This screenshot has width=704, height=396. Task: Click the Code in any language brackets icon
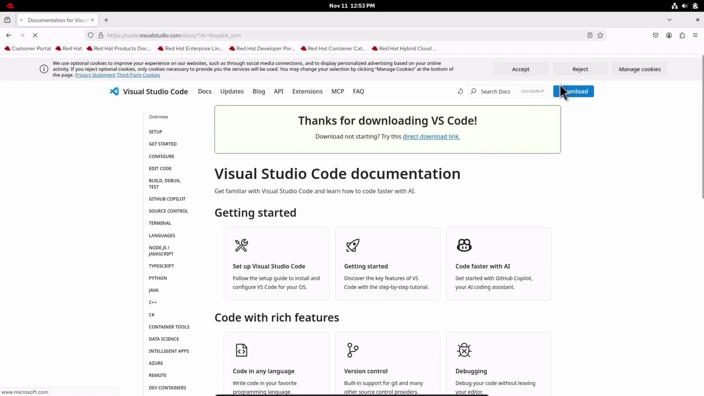click(241, 350)
